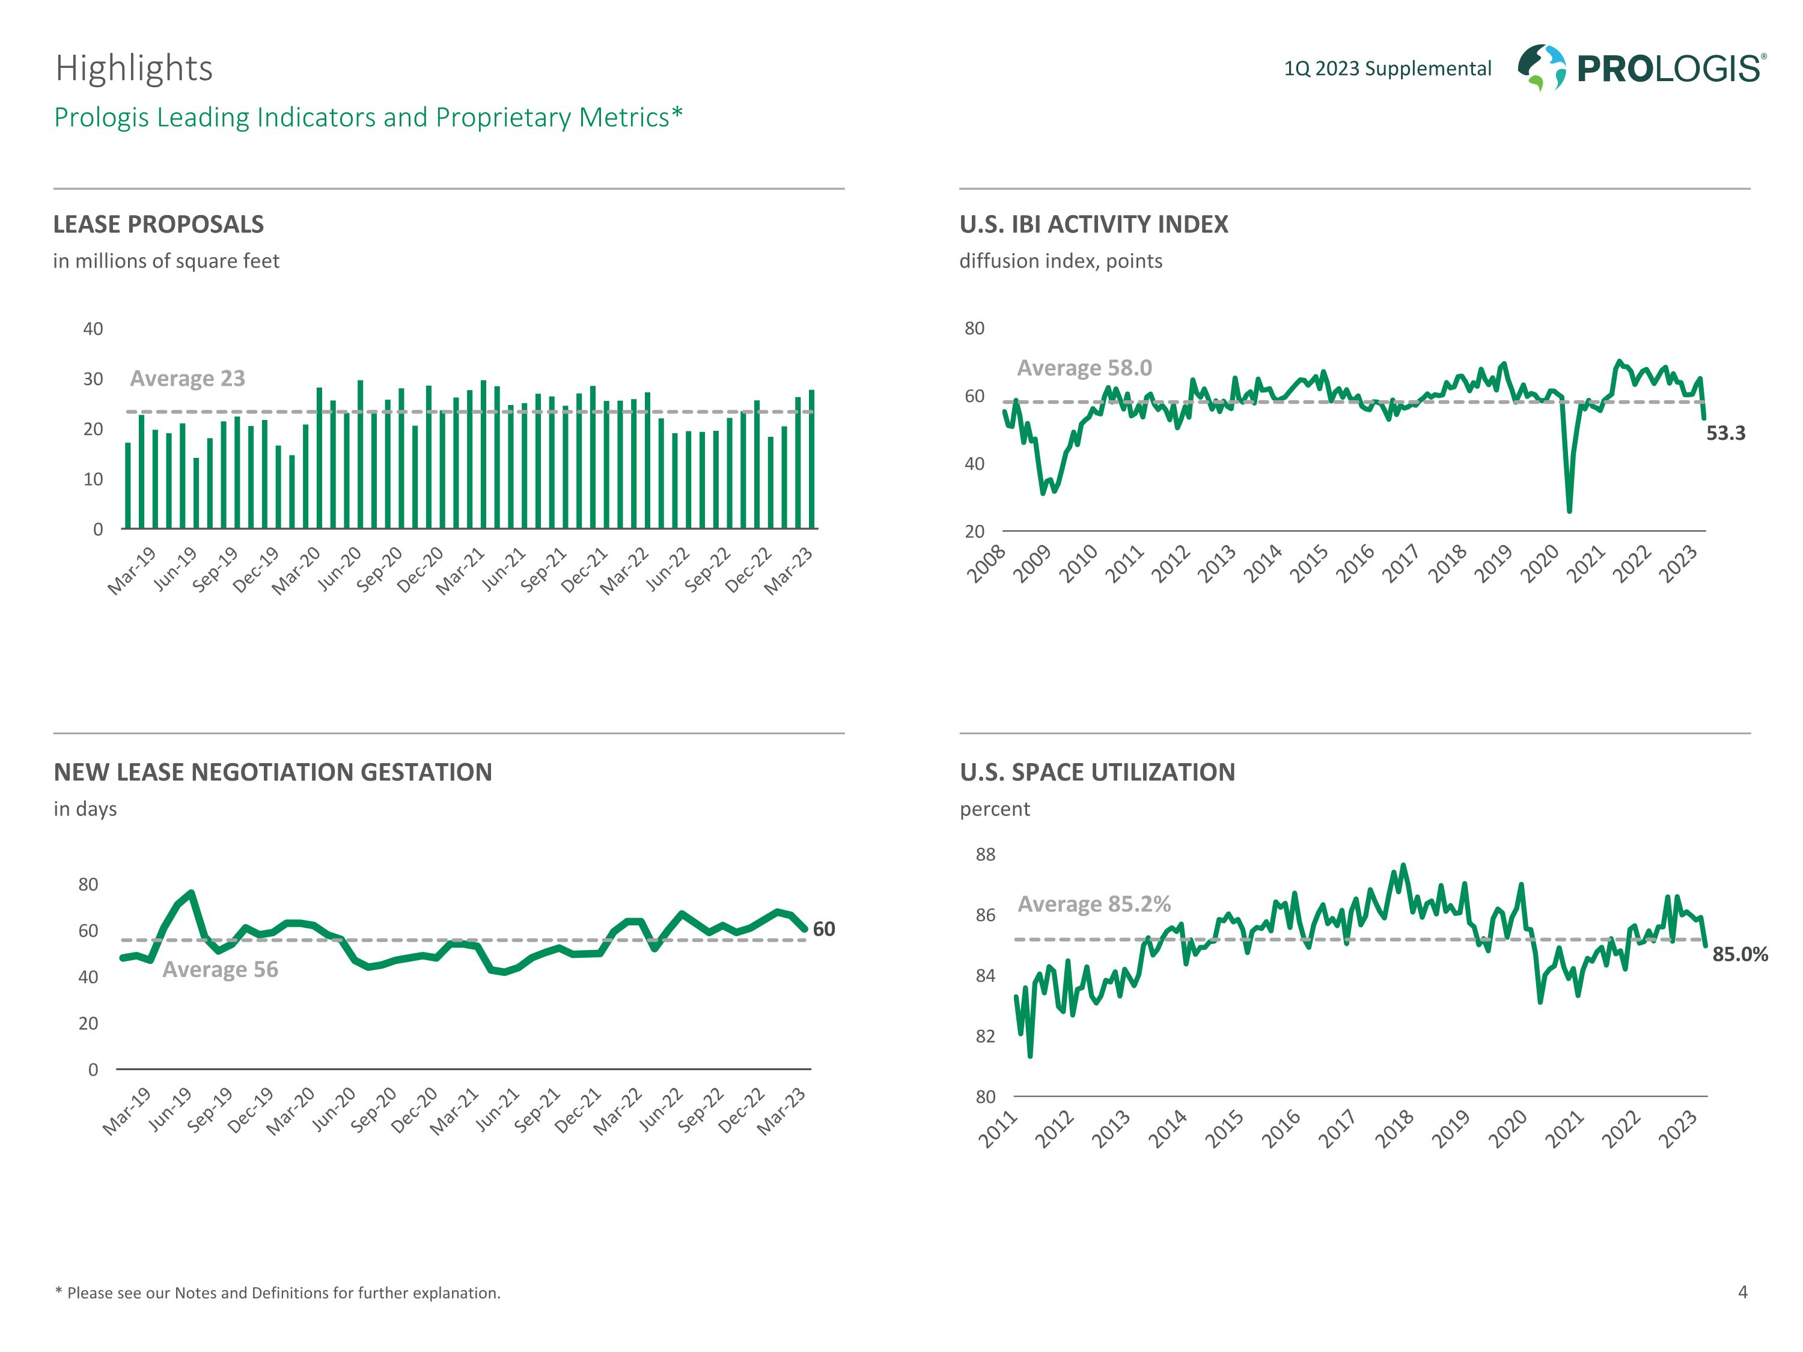The image size is (1803, 1352).
Task: Click the Highlights page title
Action: tap(135, 69)
